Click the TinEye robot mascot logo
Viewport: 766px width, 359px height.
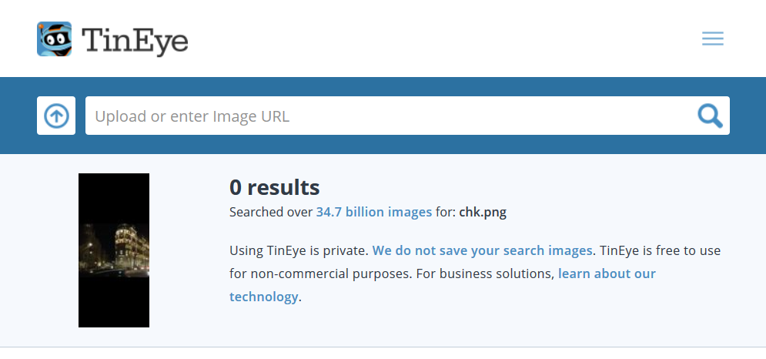(x=54, y=39)
